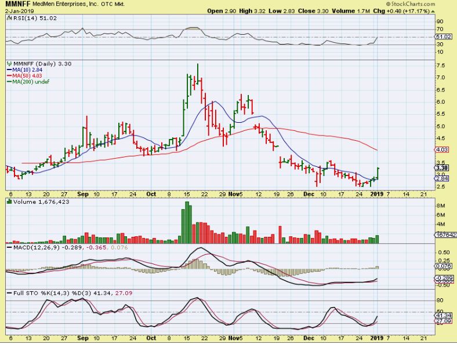Click the Close 3.30 quote value

pyautogui.click(x=313, y=11)
